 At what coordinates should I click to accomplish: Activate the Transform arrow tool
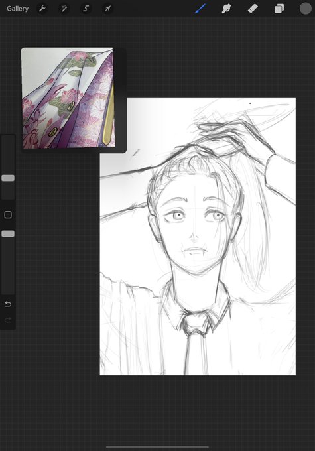(x=107, y=9)
